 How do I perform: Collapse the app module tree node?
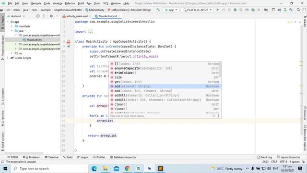click(8, 22)
